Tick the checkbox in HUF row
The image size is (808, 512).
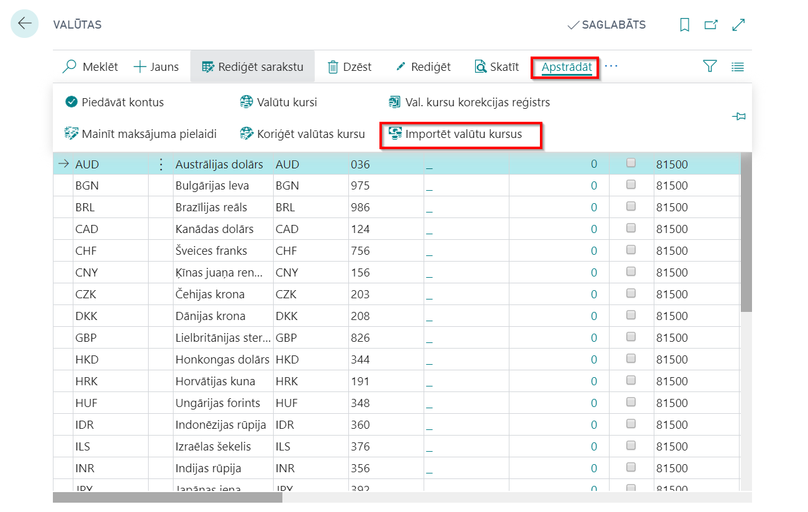click(631, 402)
